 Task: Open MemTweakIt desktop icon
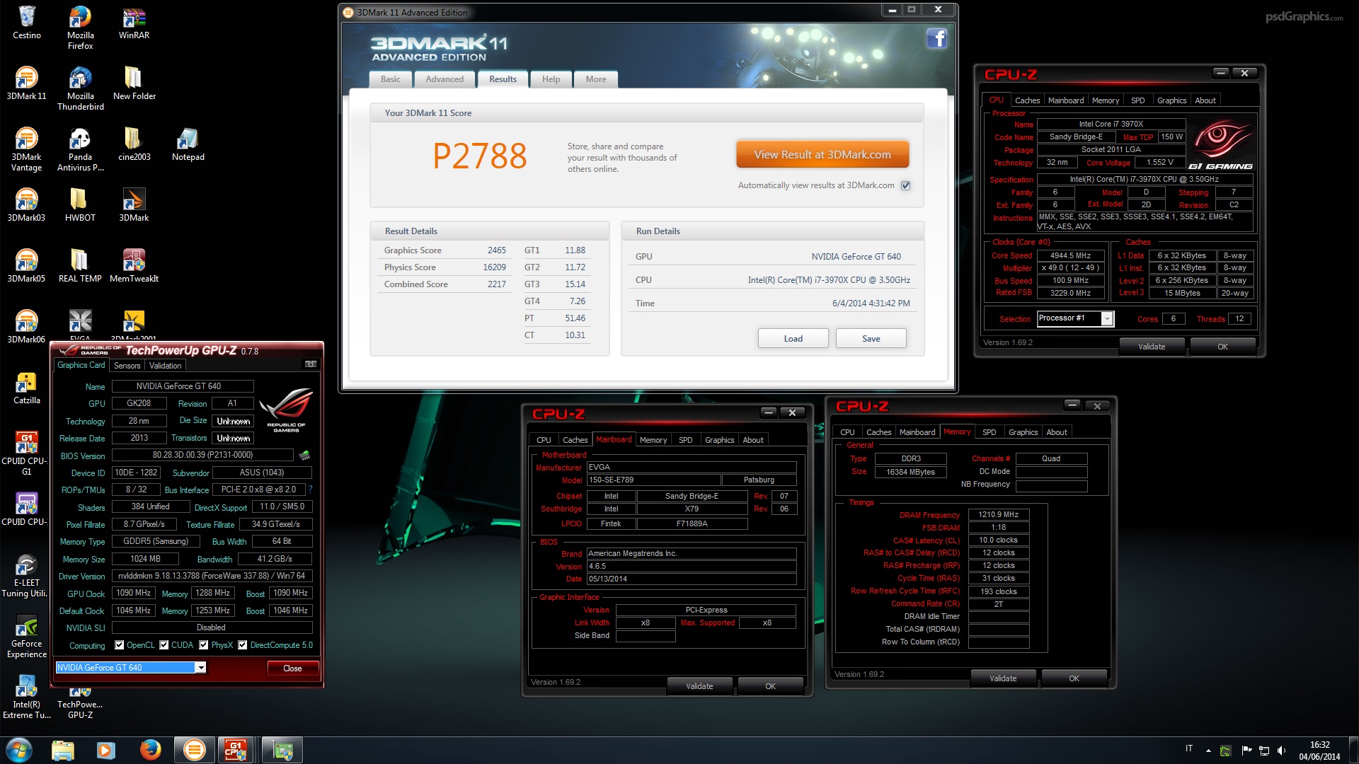tap(134, 266)
